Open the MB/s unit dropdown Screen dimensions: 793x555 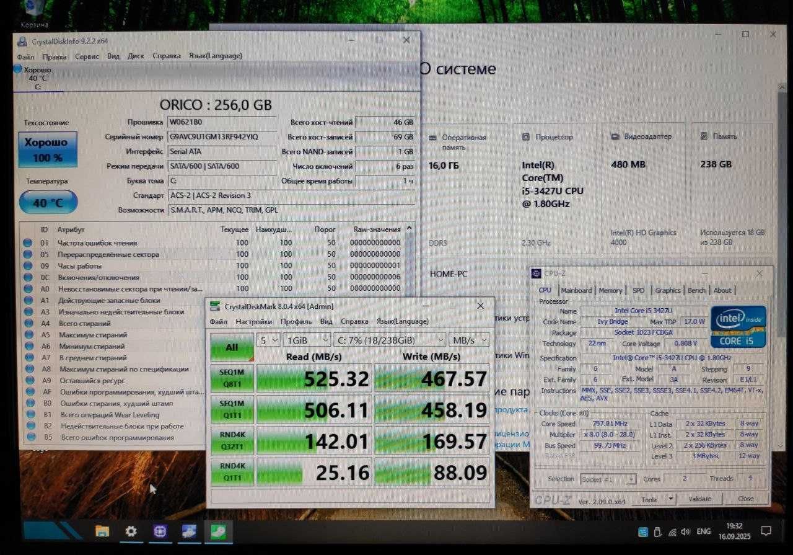[x=469, y=340]
